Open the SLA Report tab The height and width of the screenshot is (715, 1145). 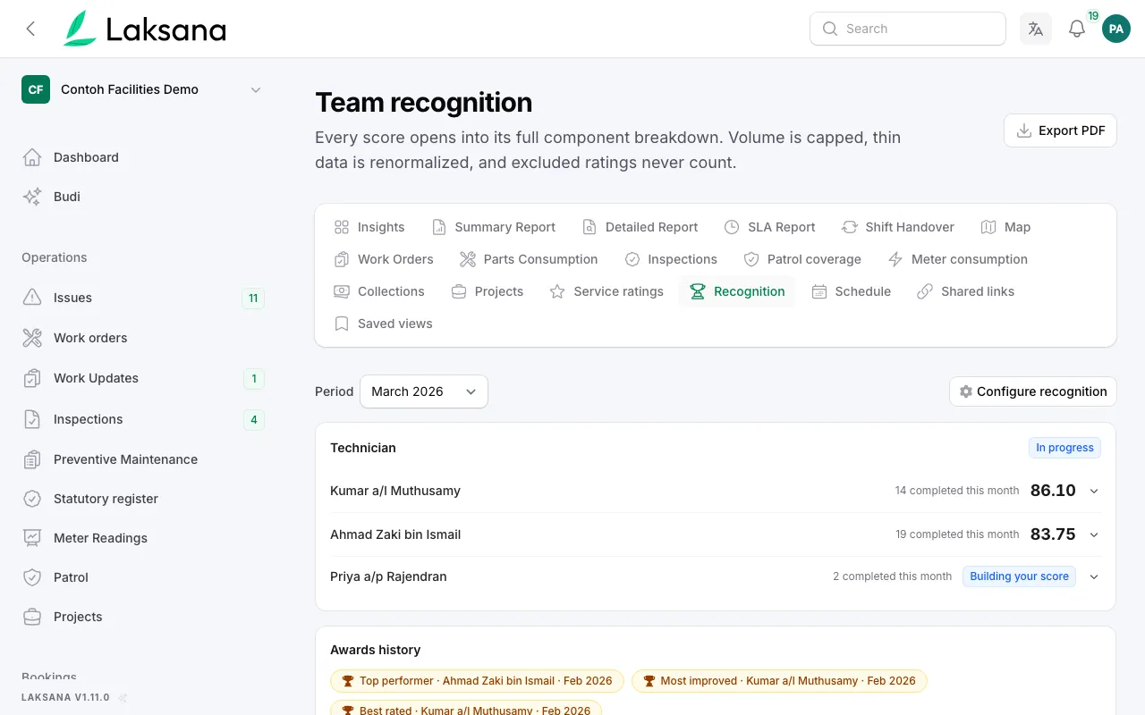point(770,227)
